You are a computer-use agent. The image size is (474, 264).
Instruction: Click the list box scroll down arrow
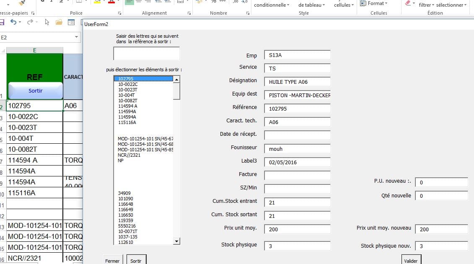click(x=176, y=241)
